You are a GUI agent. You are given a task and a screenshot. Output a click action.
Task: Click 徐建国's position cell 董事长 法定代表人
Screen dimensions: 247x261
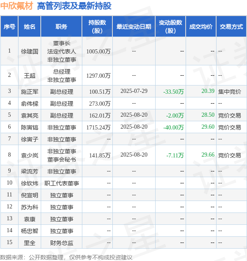pyautogui.click(x=61, y=47)
